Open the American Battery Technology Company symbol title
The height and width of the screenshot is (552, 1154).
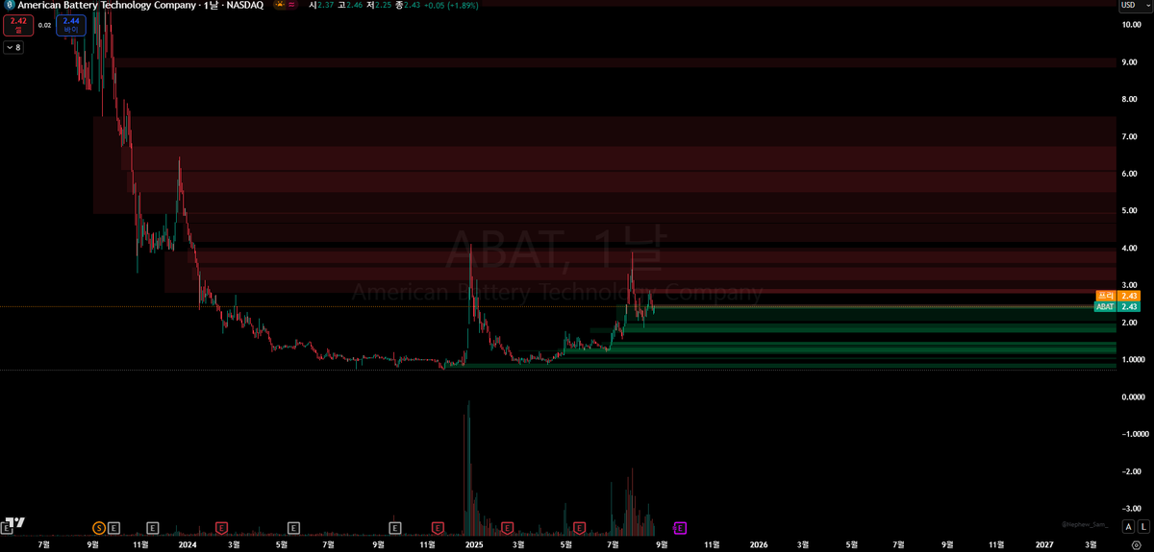click(107, 5)
